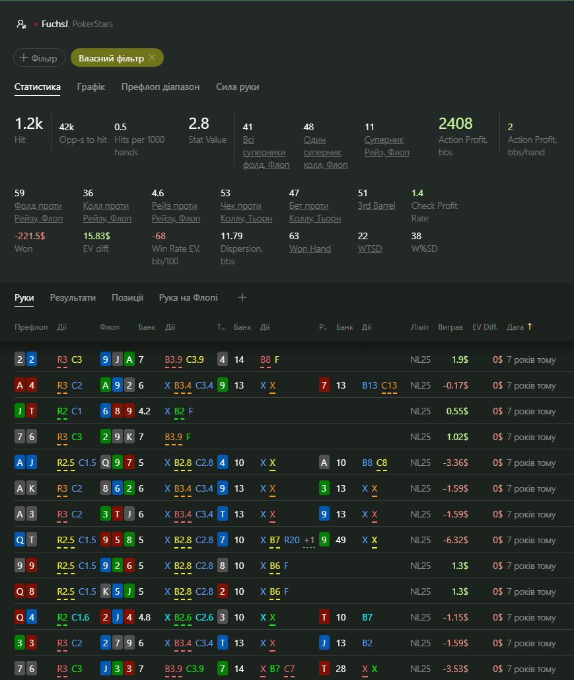This screenshot has width=574, height=680.
Task: Open the WTSD stat link
Action: point(370,248)
